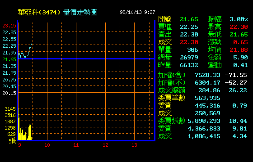Image resolution: width=253 pixels, height=162 pixels.
Task: Click the timestamp 98/10/13 9:27
Action: [137, 12]
